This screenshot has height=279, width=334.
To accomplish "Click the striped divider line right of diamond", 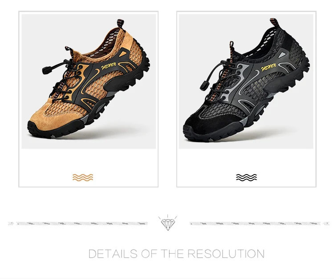I will tap(260, 224).
